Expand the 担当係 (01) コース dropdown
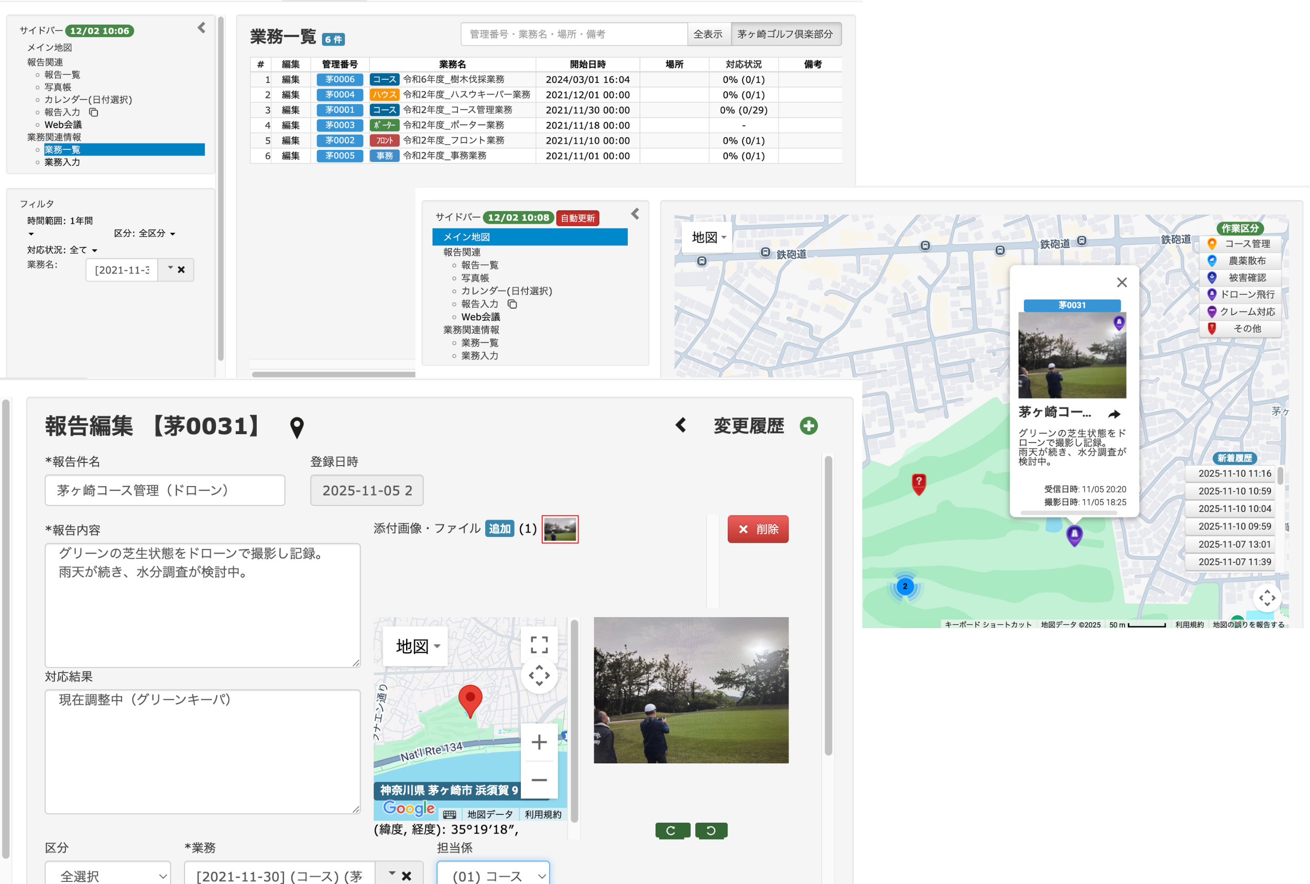The width and height of the screenshot is (1310, 884). 493,875
